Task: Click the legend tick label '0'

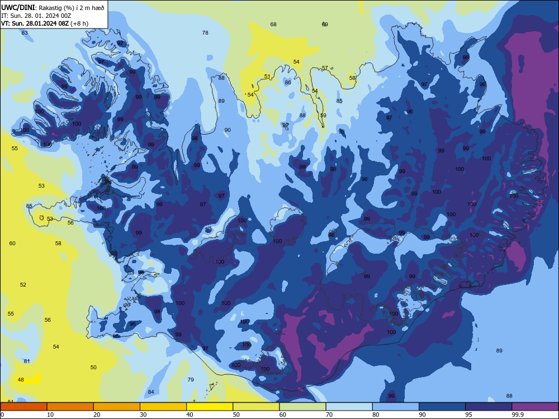Action: pyautogui.click(x=2, y=415)
